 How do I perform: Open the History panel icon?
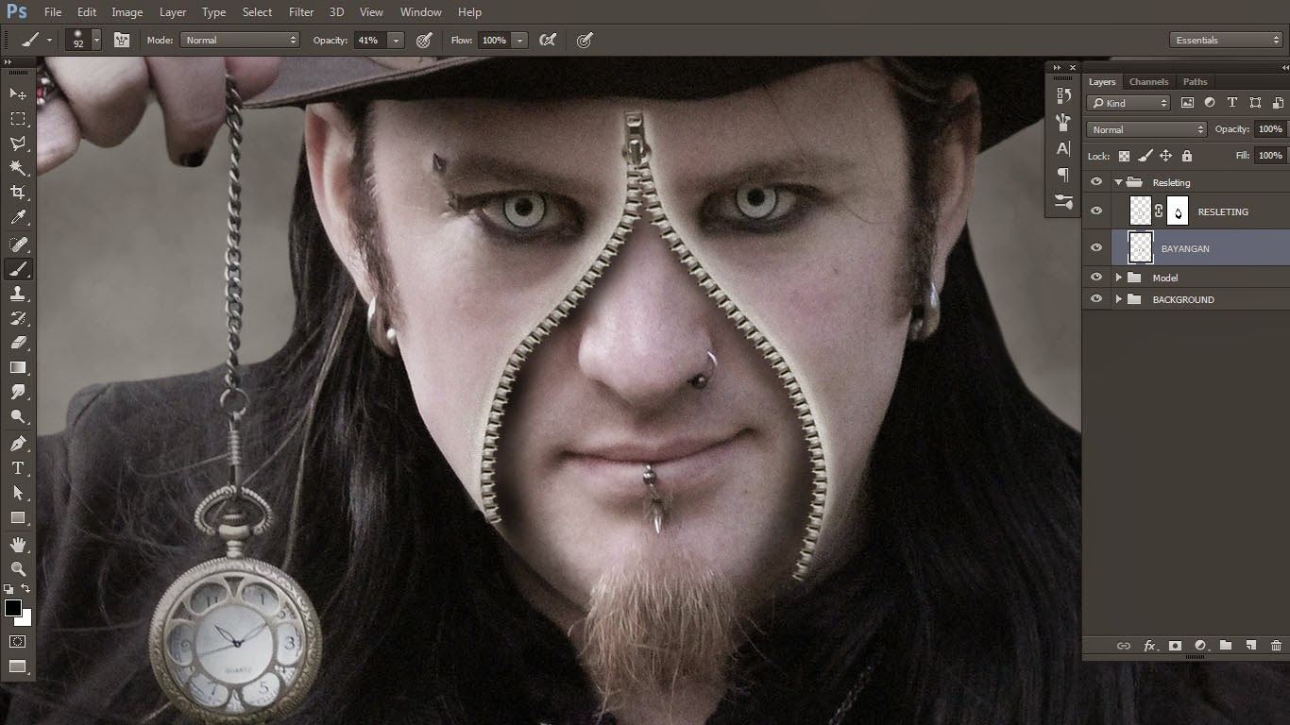pyautogui.click(x=1063, y=95)
